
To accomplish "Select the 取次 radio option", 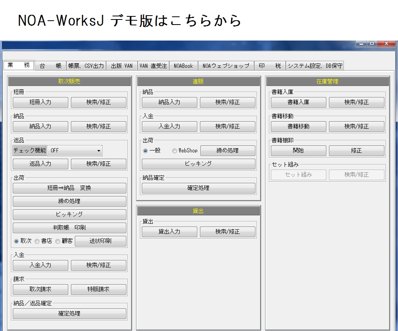I will (16, 241).
